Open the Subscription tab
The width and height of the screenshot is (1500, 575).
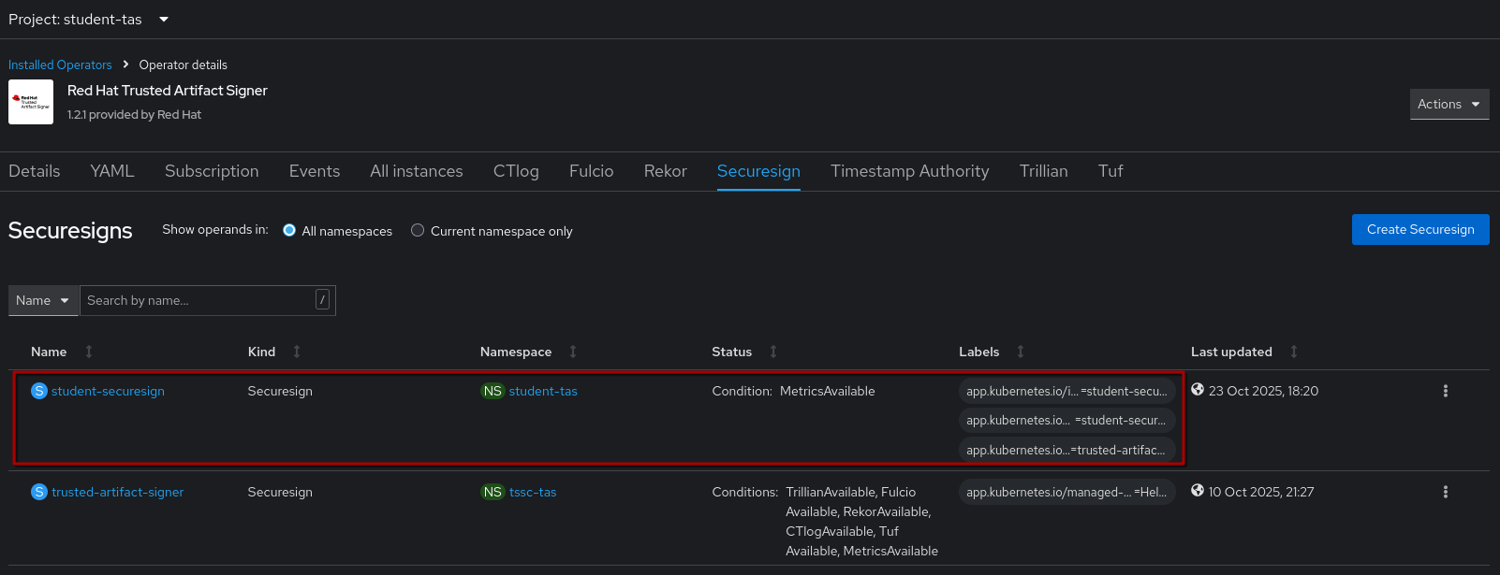[212, 171]
